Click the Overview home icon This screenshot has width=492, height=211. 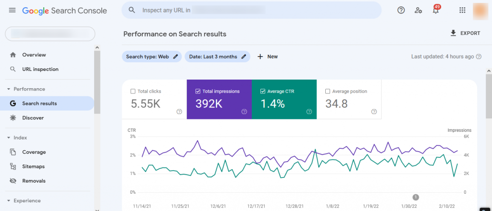(x=13, y=55)
